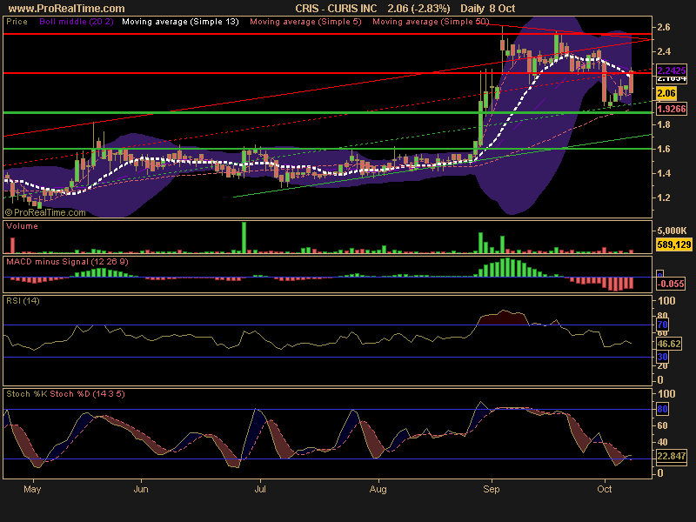
Task: Select the 'CRIS - CURIS INC' chart title
Action: tap(336, 9)
